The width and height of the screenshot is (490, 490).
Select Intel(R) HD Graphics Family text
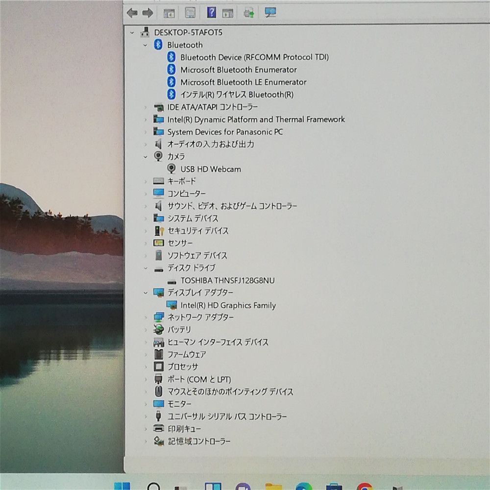228,305
